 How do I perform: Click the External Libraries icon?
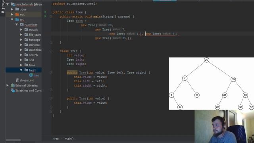(13, 85)
